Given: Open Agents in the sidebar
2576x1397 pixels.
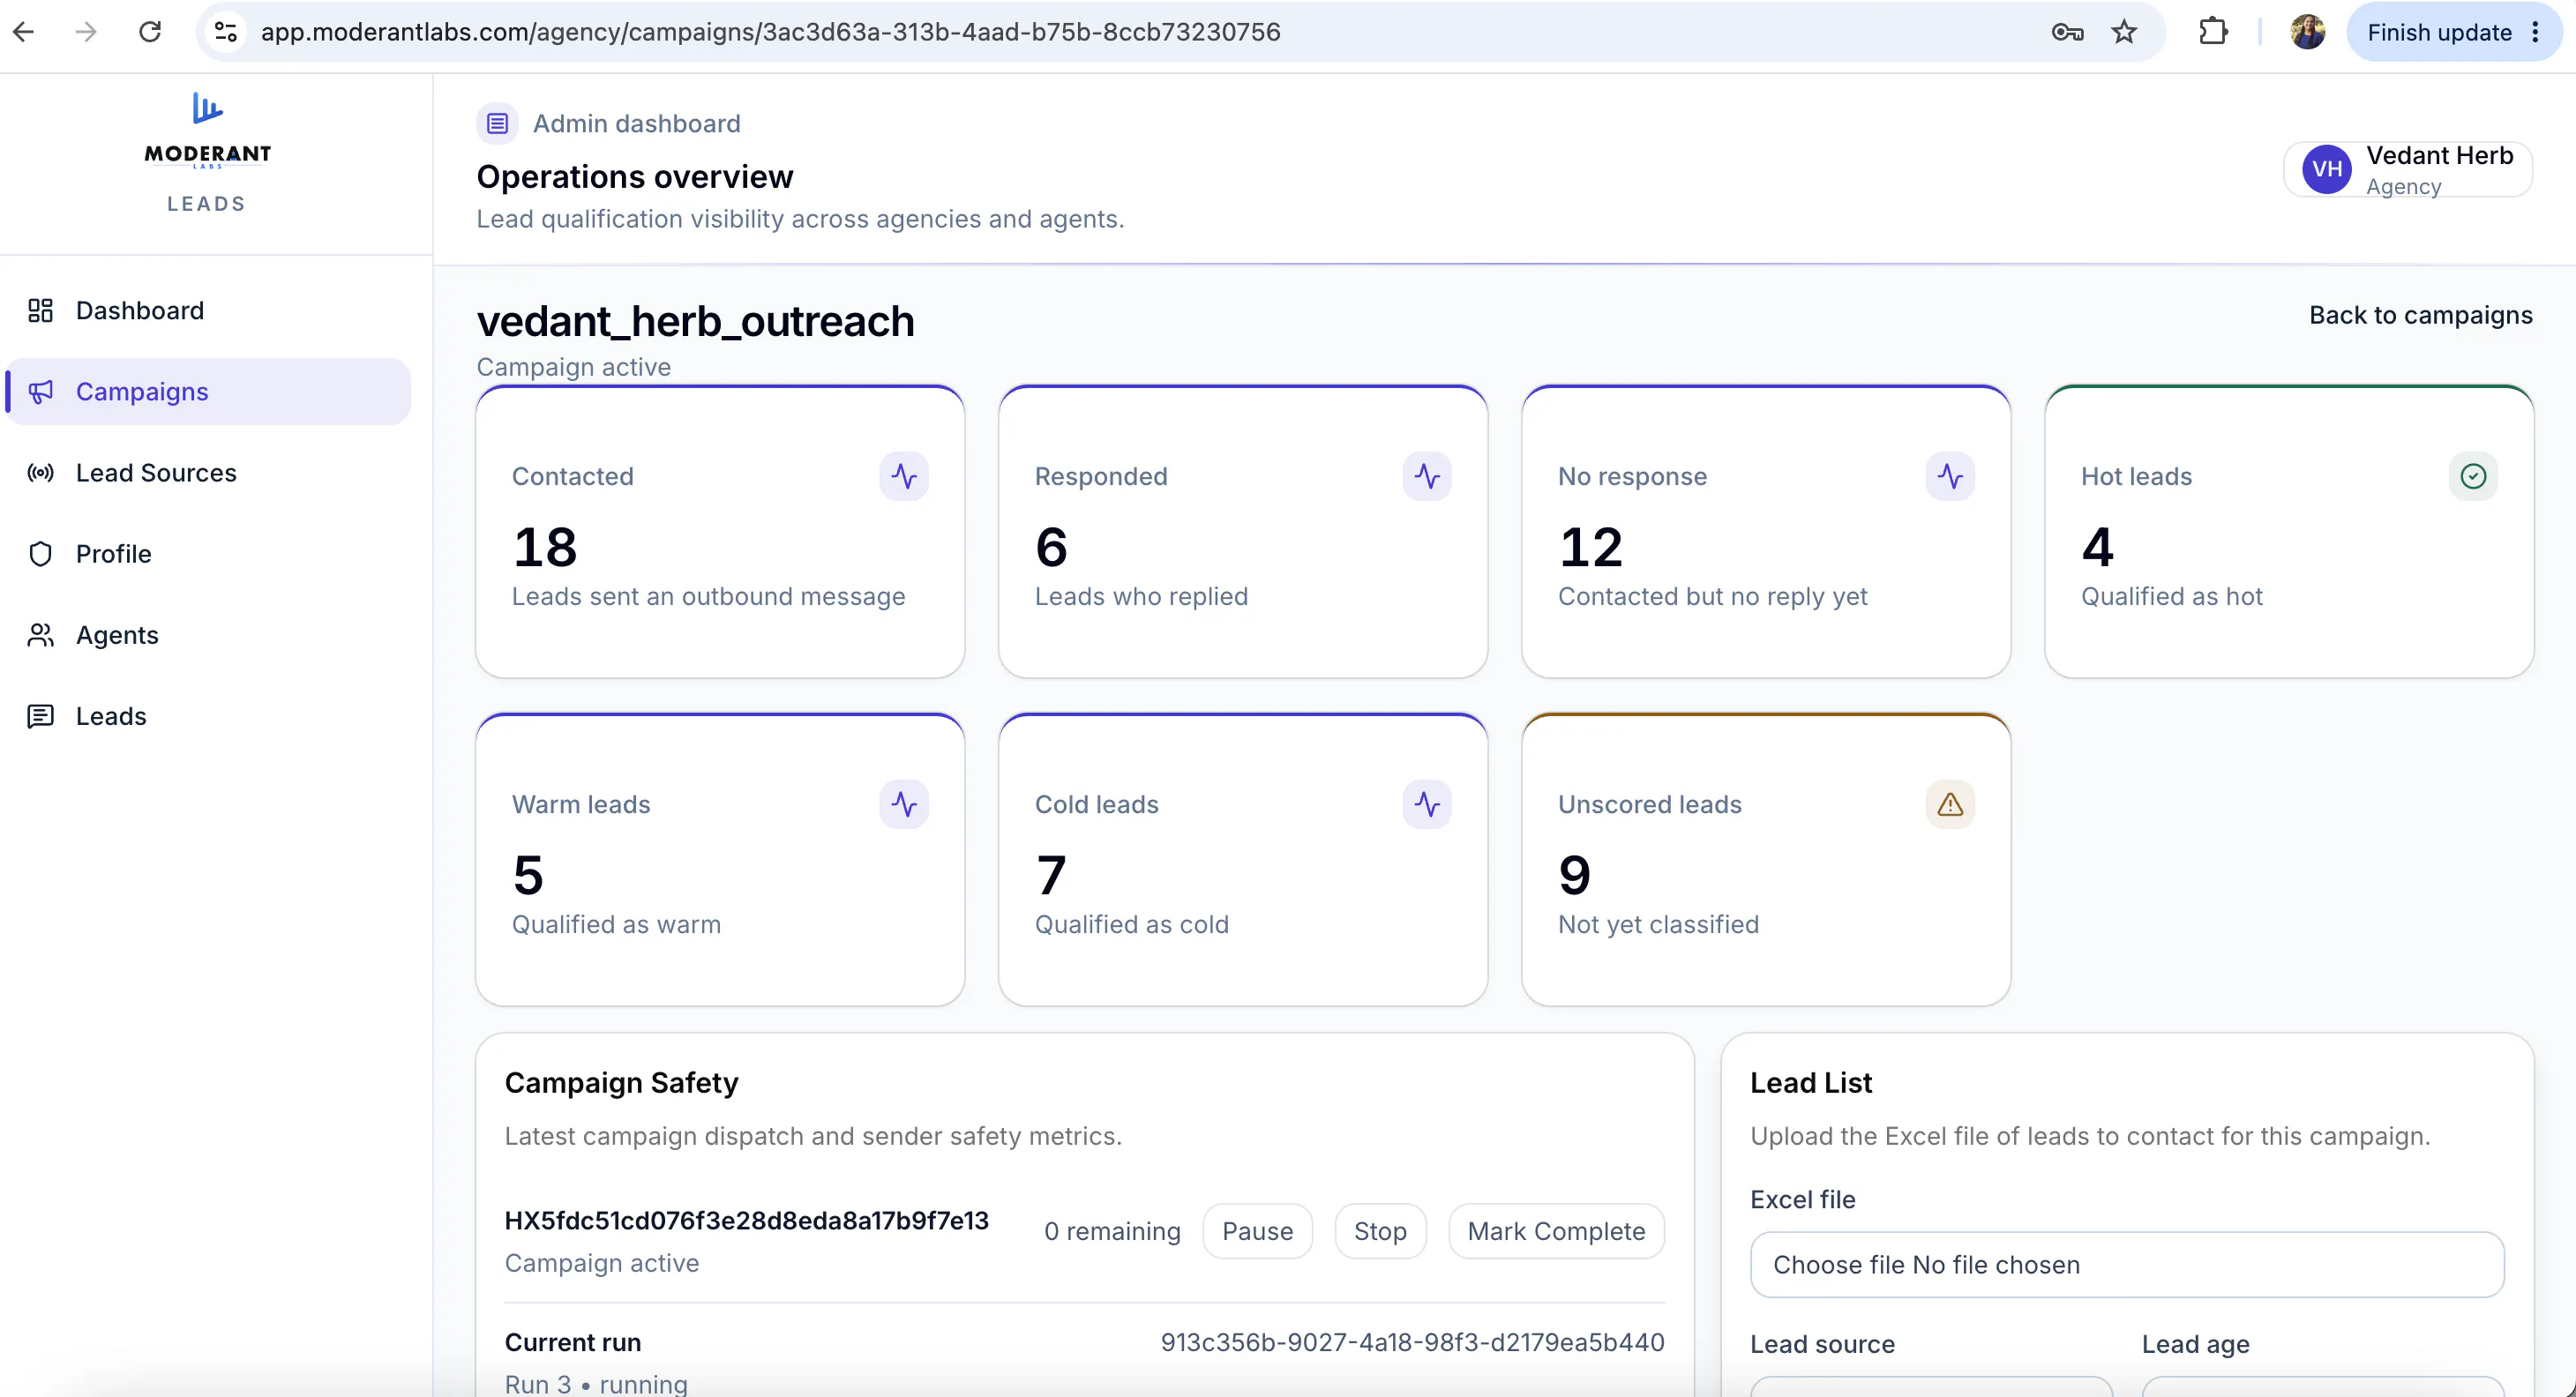Looking at the screenshot, I should (x=208, y=635).
